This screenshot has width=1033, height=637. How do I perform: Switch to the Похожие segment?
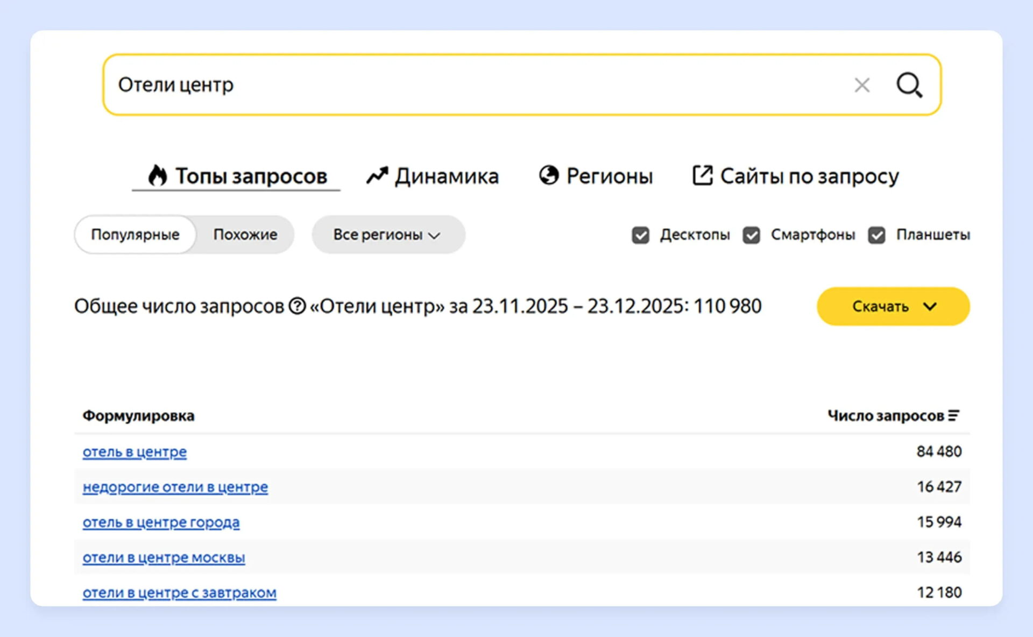pos(245,235)
